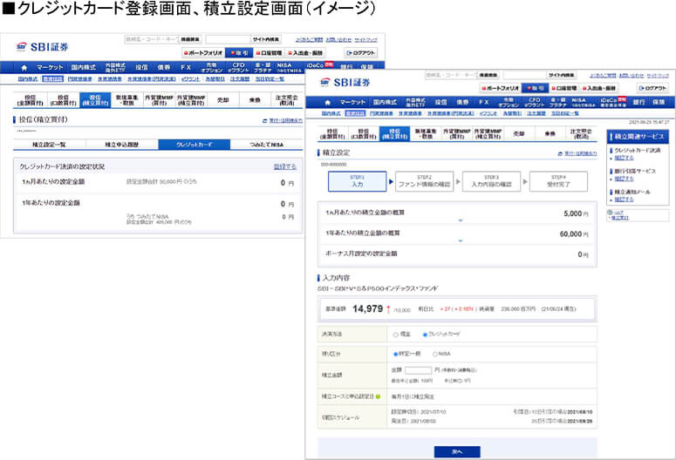Click 設定する link under クレジットカード決済

(624, 158)
